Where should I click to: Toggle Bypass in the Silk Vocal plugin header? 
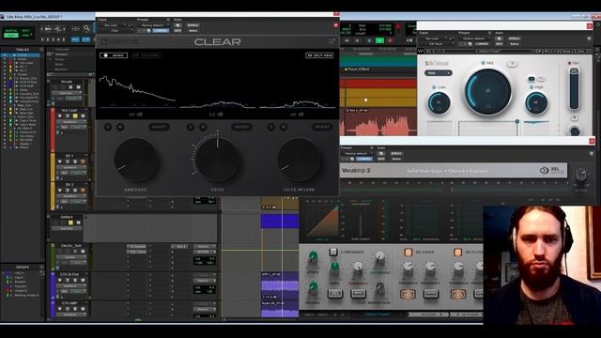tap(514, 38)
